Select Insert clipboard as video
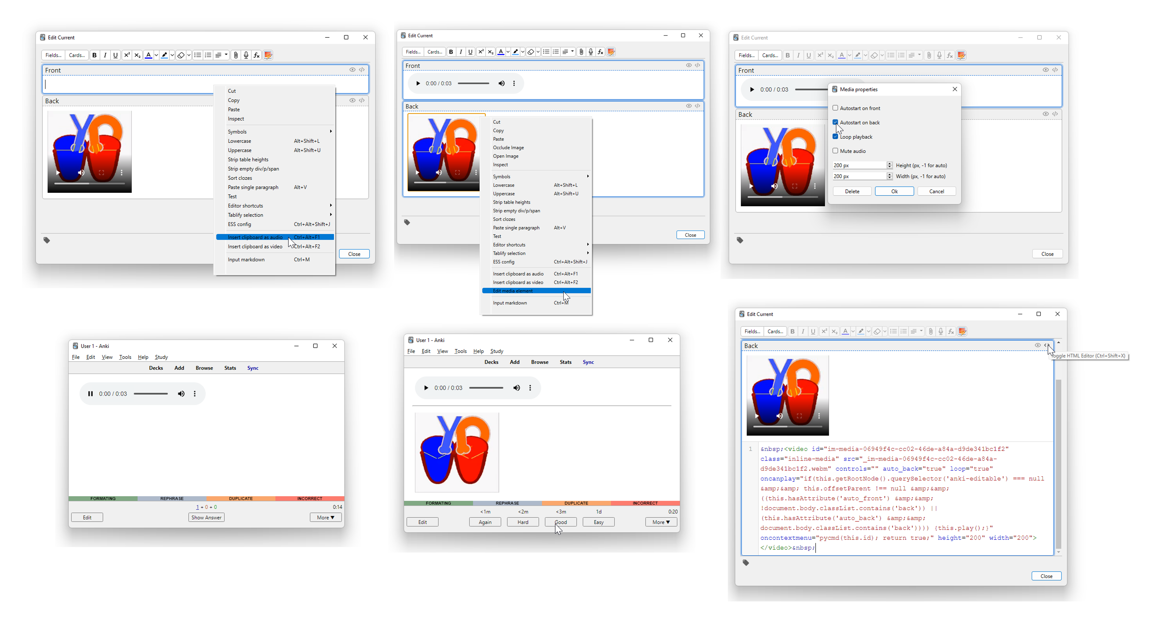The image size is (1153, 622). pyautogui.click(x=255, y=246)
